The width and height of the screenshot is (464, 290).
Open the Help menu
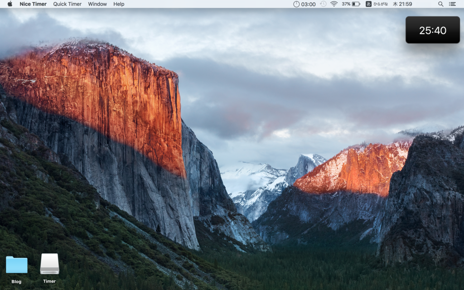click(119, 4)
